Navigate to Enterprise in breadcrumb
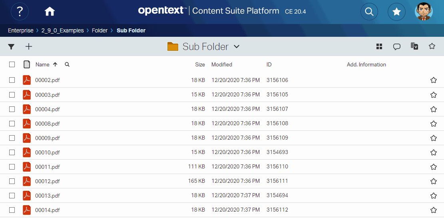The image size is (444, 218). point(20,30)
